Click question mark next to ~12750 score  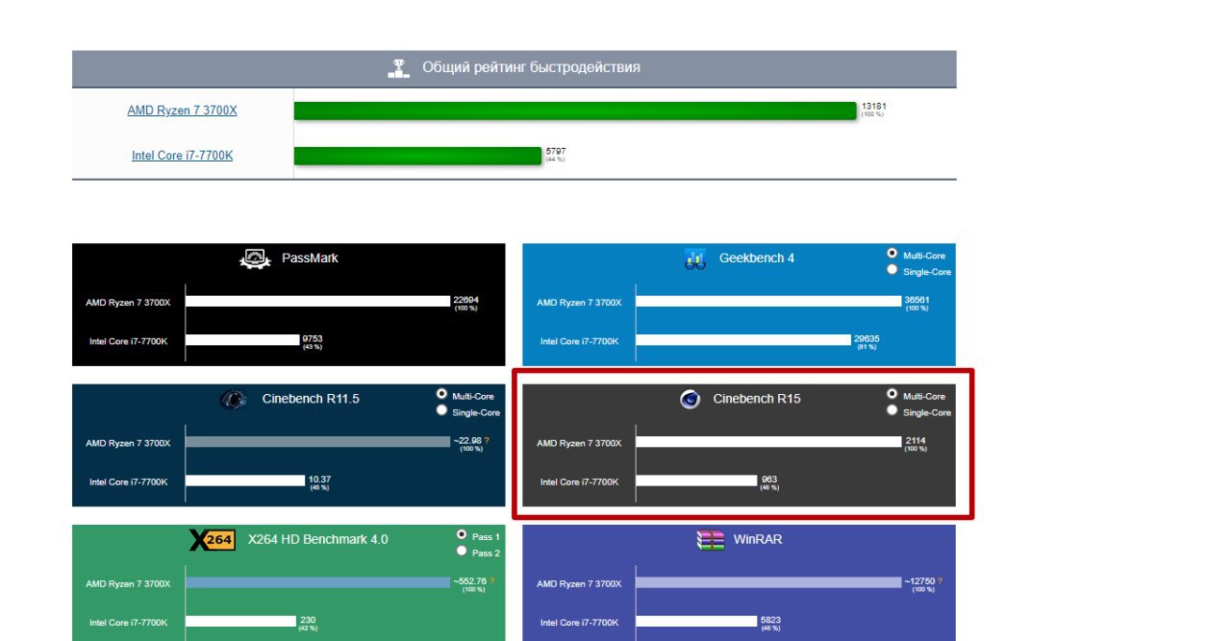coord(940,580)
